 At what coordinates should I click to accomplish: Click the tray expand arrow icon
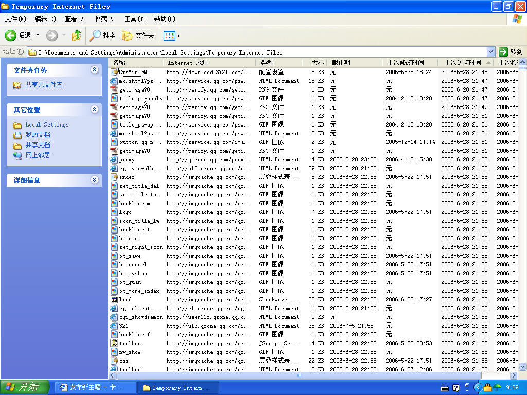478,388
